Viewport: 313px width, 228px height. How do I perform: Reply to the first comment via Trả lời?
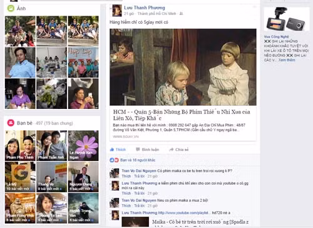140,176
